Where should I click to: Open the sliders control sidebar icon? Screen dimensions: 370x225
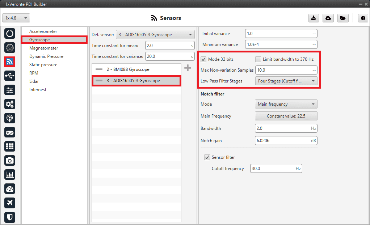[10, 90]
